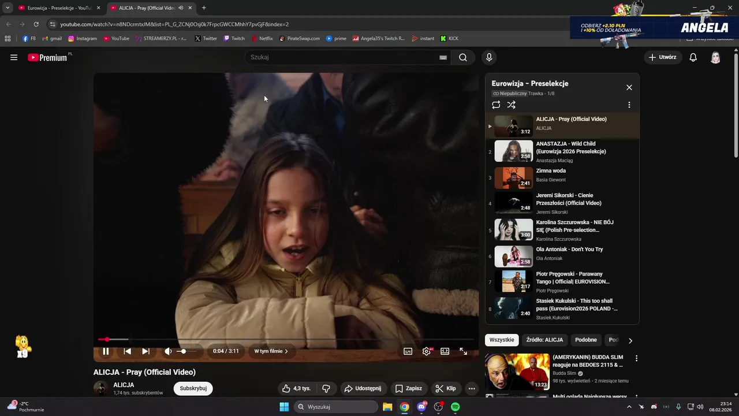Open the Budda Slim recommended video thumbnail
739x416 pixels.
click(x=517, y=372)
